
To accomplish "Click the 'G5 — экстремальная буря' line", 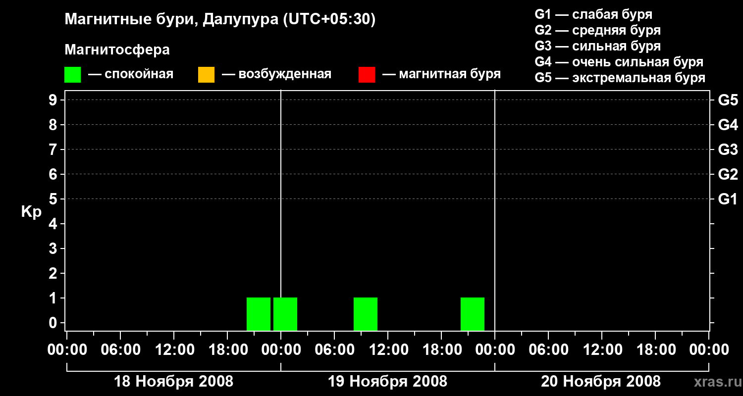I will [620, 78].
